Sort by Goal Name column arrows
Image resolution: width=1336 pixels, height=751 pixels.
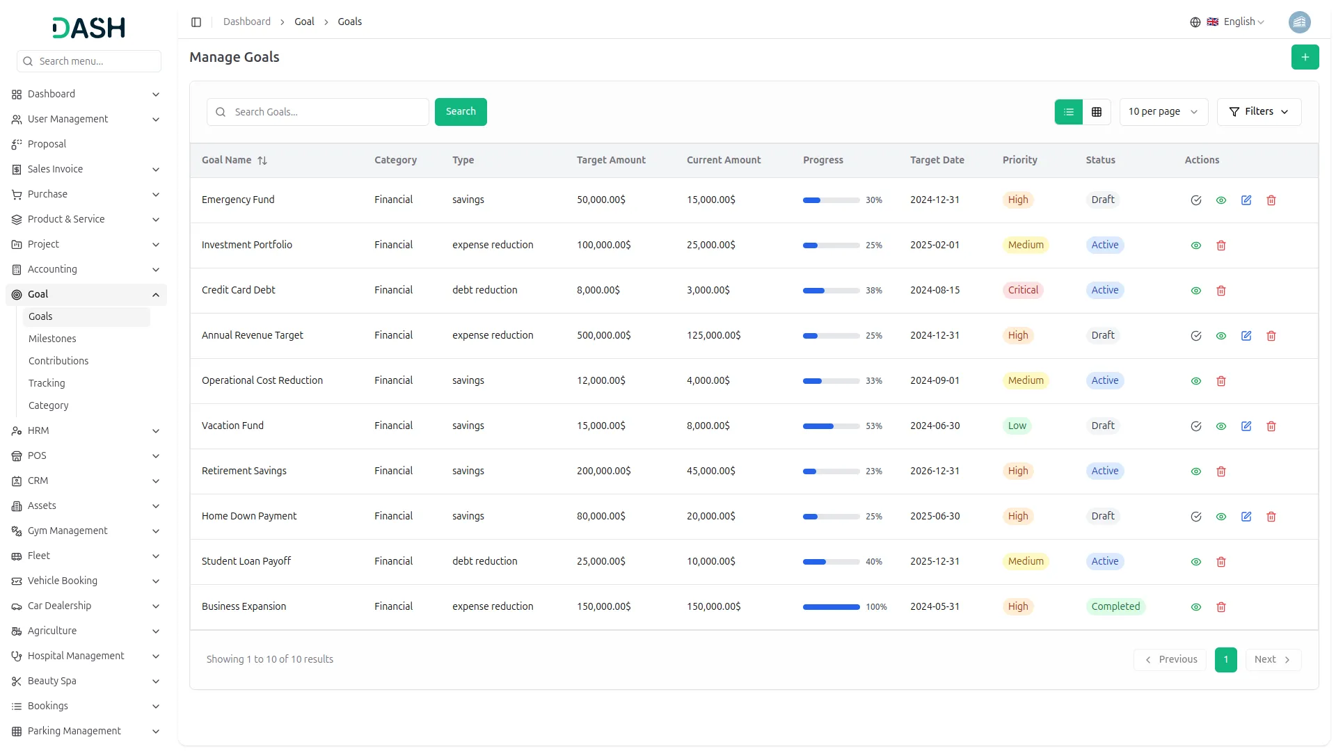[262, 161]
